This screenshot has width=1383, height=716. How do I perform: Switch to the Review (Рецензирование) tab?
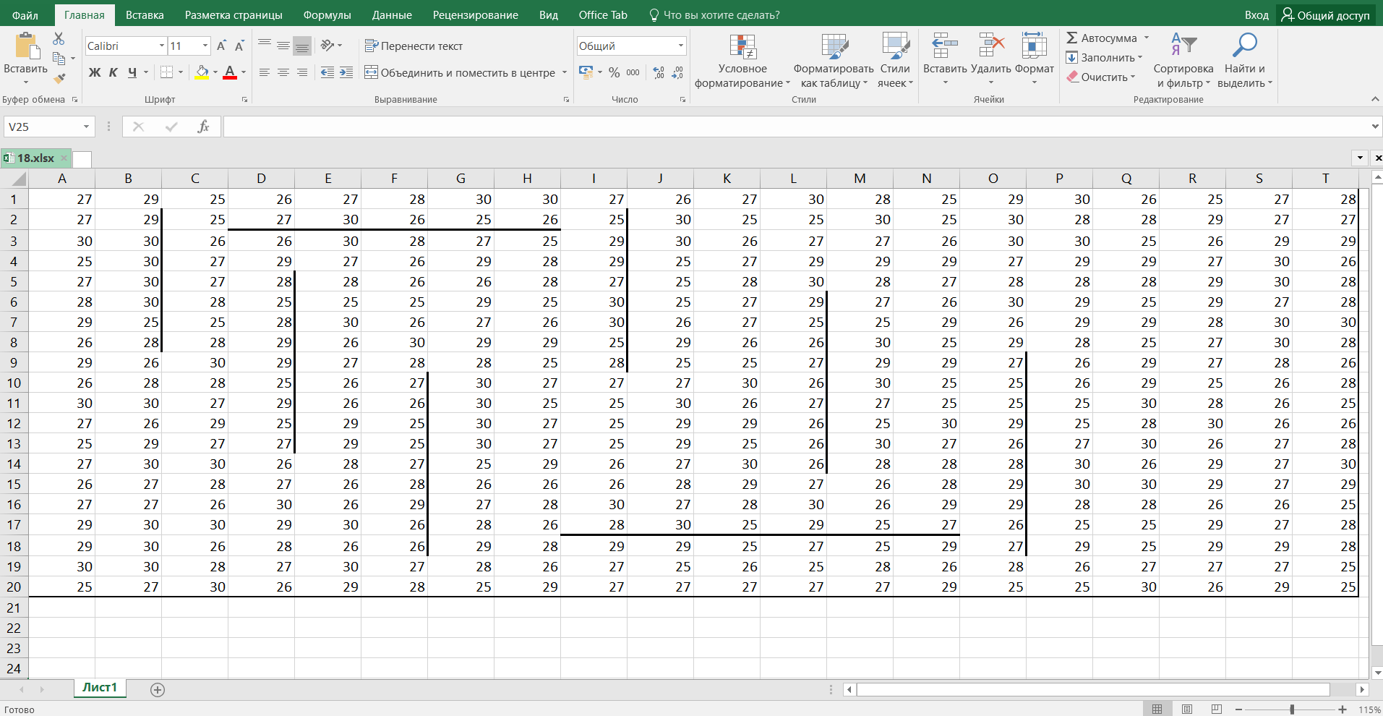[x=476, y=15]
